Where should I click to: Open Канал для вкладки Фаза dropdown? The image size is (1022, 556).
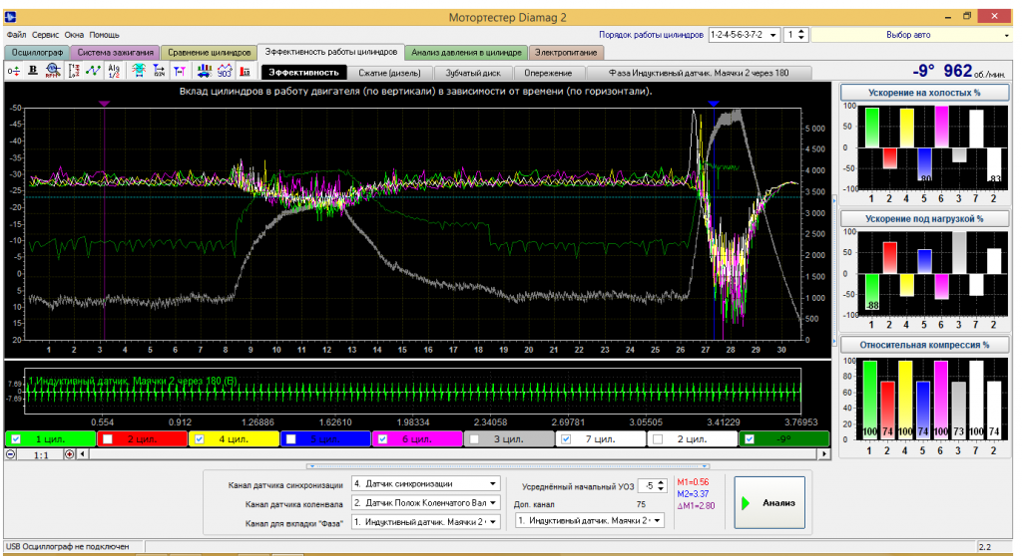pos(425,521)
